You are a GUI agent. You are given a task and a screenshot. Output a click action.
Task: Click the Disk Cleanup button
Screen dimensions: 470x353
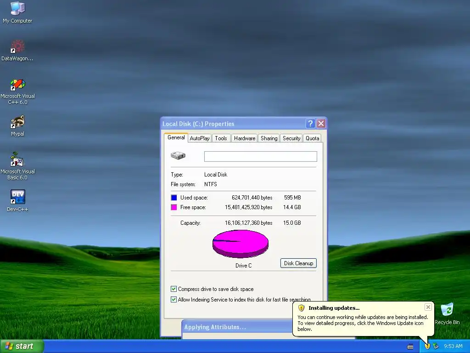click(298, 263)
